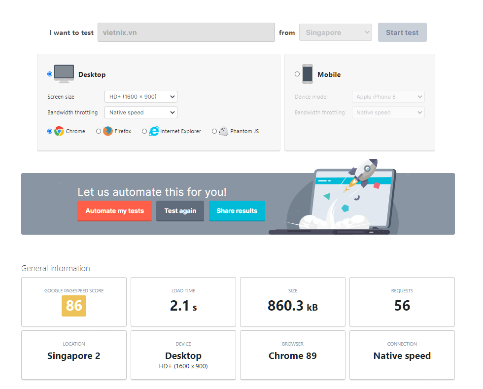This screenshot has width=483, height=389.
Task: Click the Share results button
Action: (237, 211)
